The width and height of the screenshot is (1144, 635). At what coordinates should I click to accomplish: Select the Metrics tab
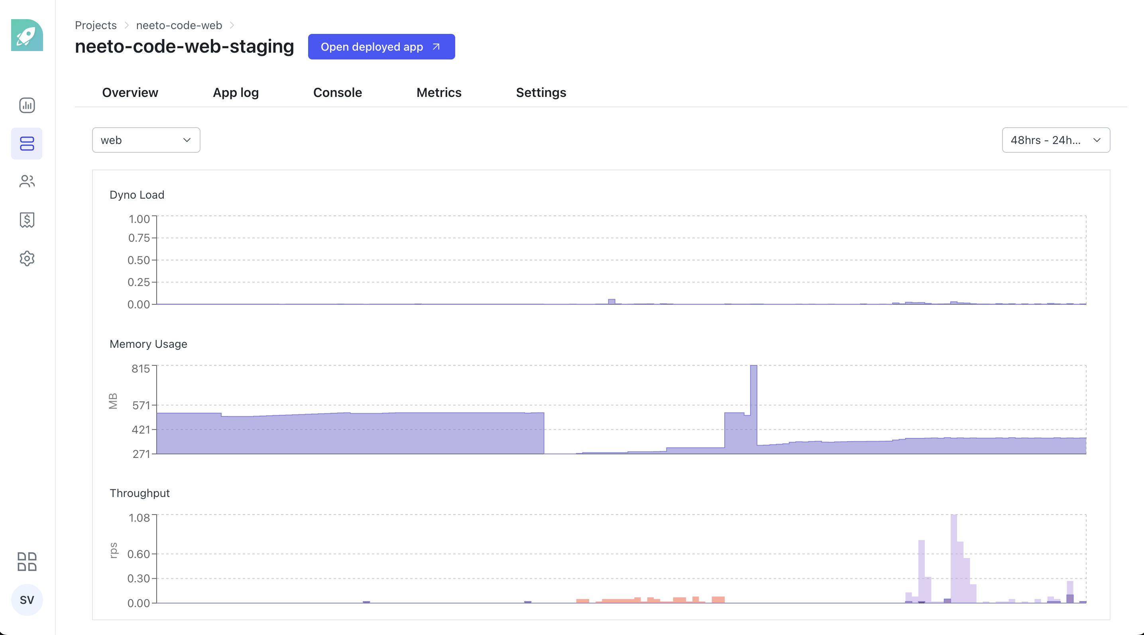pos(438,93)
